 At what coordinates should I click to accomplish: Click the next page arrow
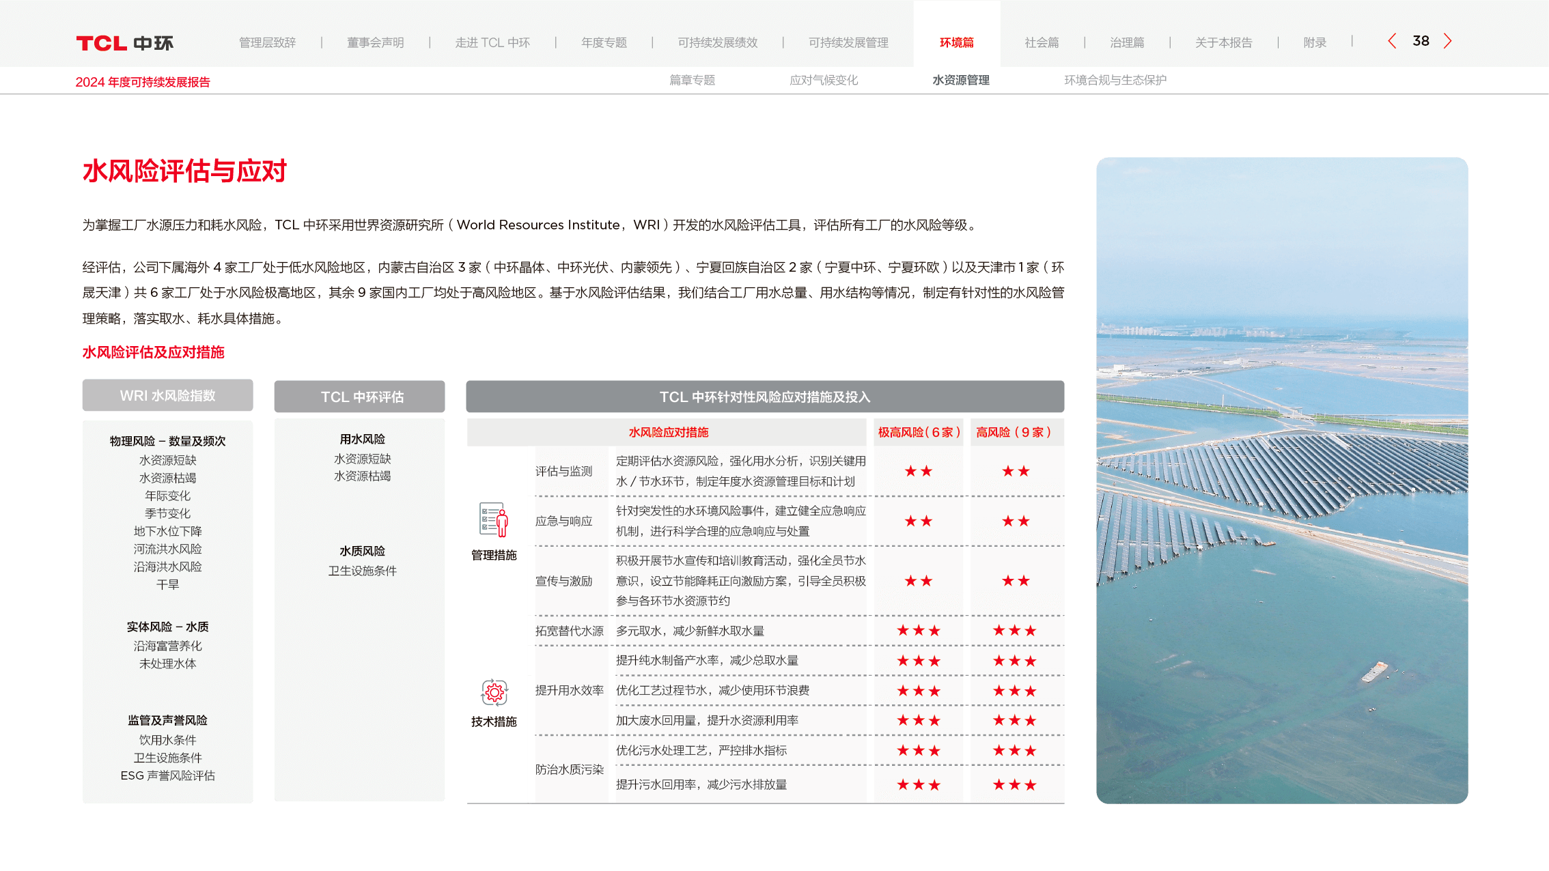tap(1447, 41)
